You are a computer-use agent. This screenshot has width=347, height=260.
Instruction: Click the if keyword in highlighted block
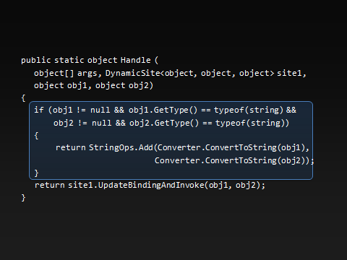pos(39,110)
